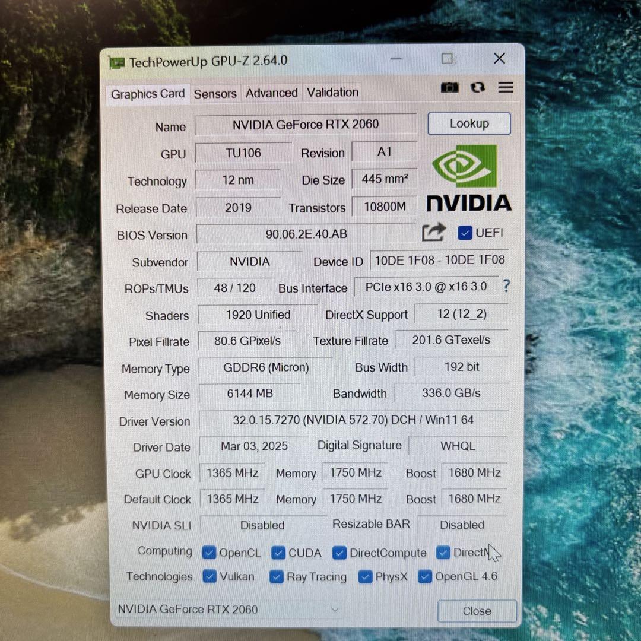The image size is (641, 641).
Task: Open the Advanced tab
Action: pos(271,93)
